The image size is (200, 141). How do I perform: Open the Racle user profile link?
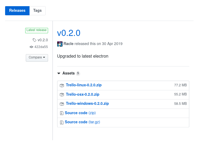tap(68, 44)
